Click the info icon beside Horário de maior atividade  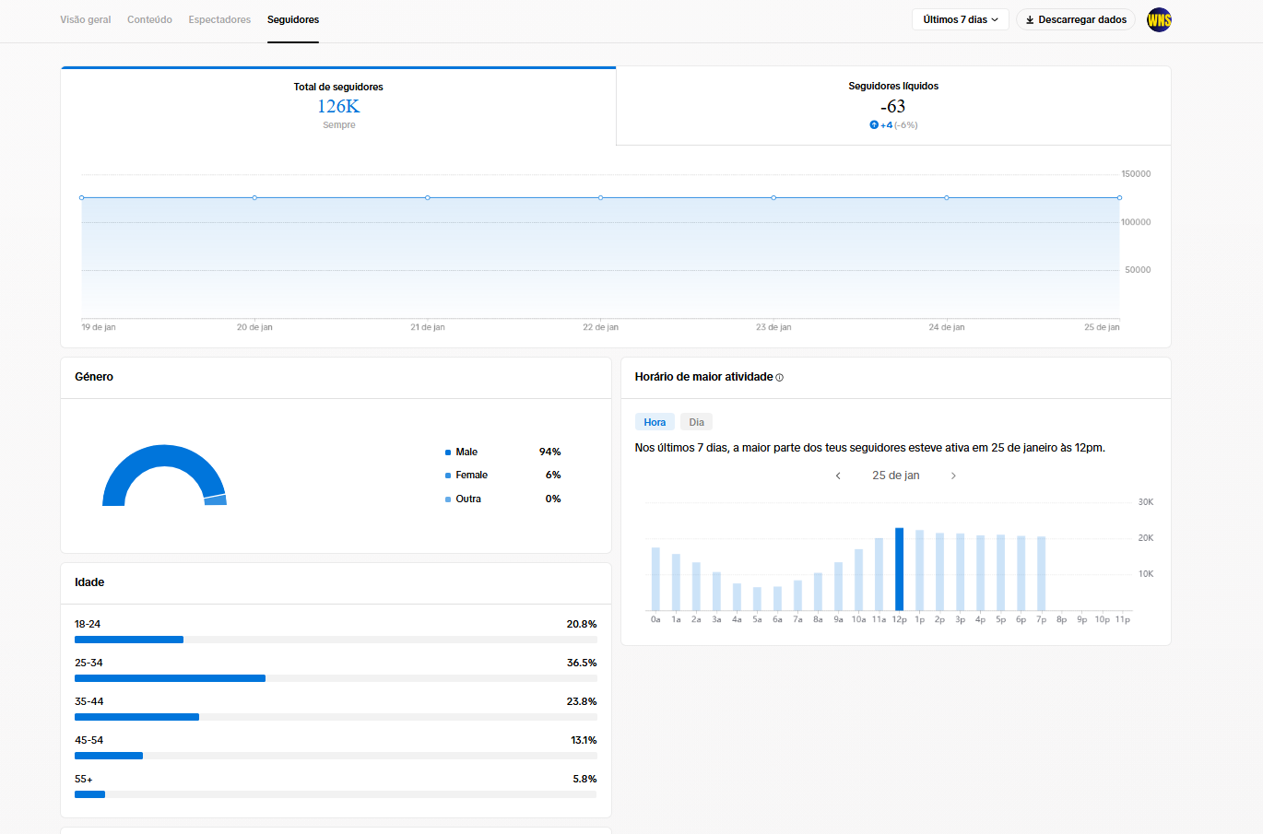pos(780,378)
